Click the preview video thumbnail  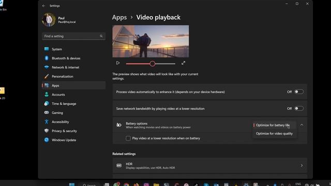click(x=151, y=41)
